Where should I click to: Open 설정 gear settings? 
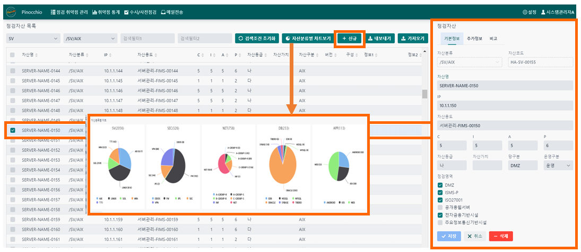529,12
